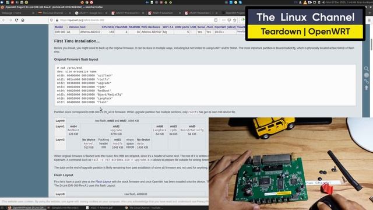
Task: Open the page actions three-dot menu
Action: coord(224,20)
